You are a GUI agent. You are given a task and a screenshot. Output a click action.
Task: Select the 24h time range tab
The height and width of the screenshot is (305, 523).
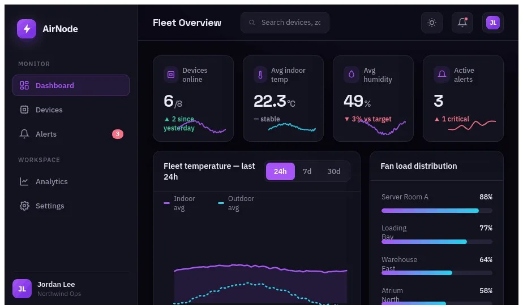click(x=280, y=171)
